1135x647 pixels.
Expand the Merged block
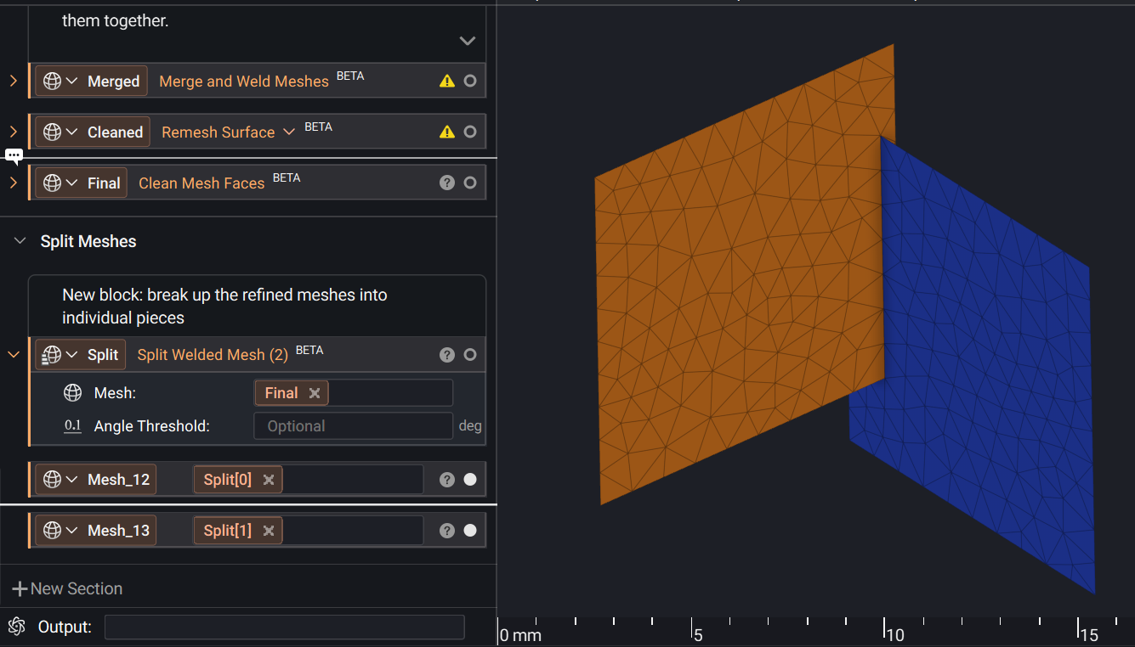click(x=14, y=82)
